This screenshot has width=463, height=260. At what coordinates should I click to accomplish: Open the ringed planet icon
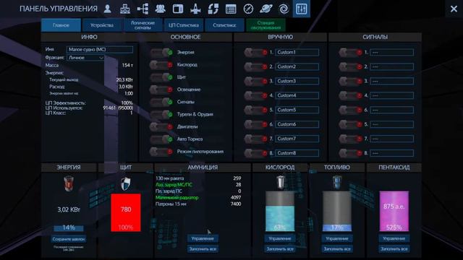click(x=266, y=9)
